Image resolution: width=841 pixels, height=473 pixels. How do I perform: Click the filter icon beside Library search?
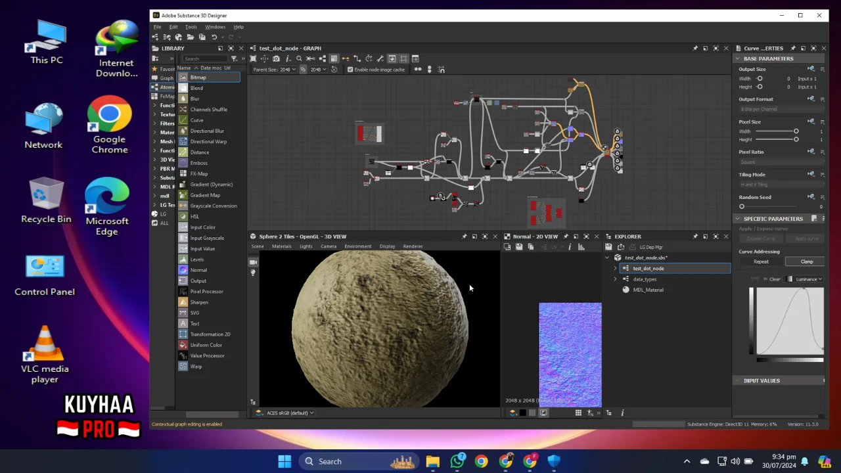(234, 58)
